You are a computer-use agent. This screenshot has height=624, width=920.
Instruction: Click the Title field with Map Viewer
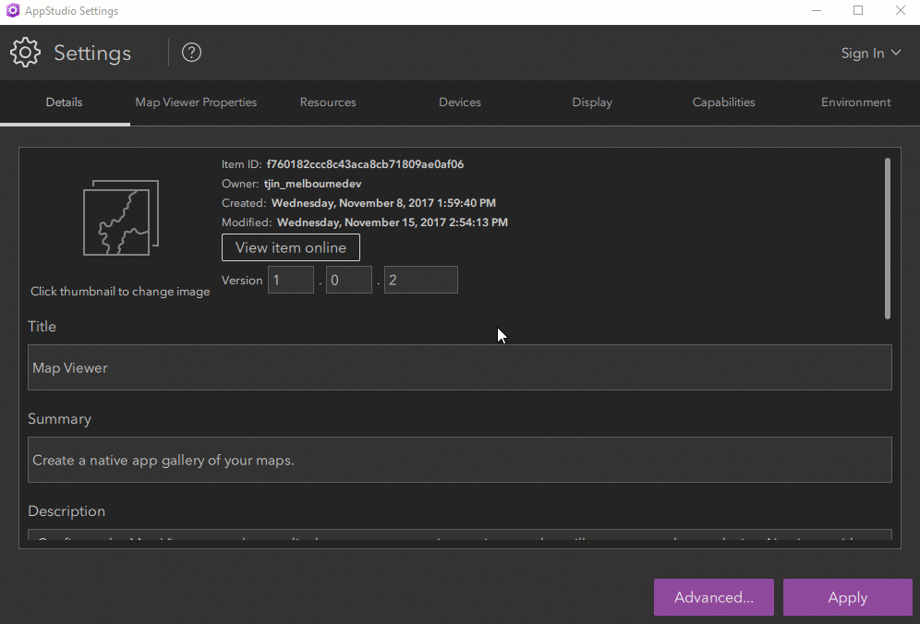pyautogui.click(x=460, y=367)
